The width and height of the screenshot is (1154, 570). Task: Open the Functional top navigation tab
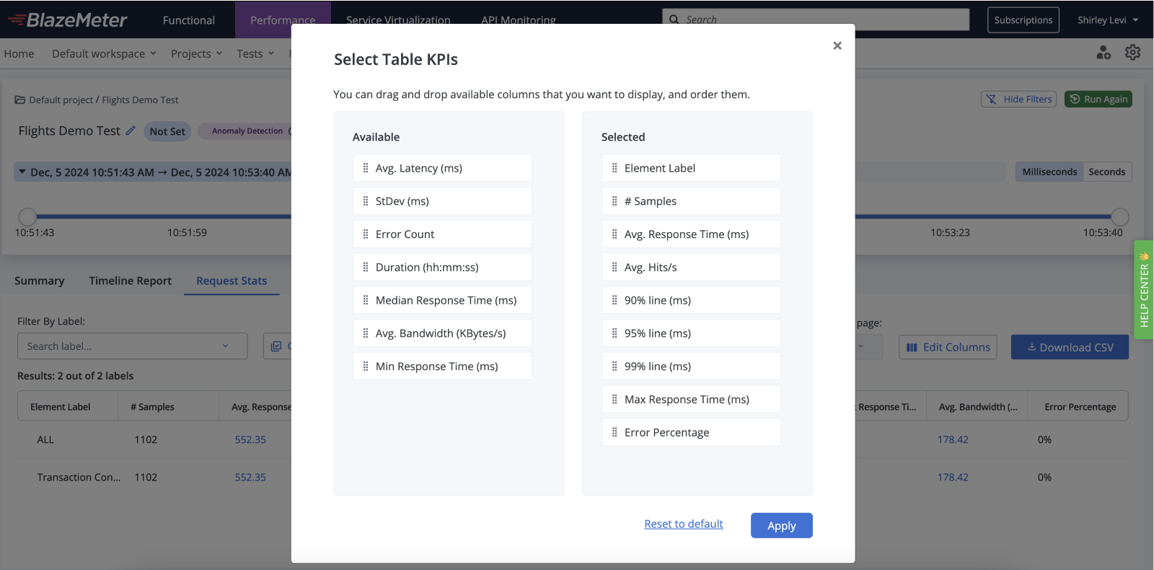tap(189, 20)
